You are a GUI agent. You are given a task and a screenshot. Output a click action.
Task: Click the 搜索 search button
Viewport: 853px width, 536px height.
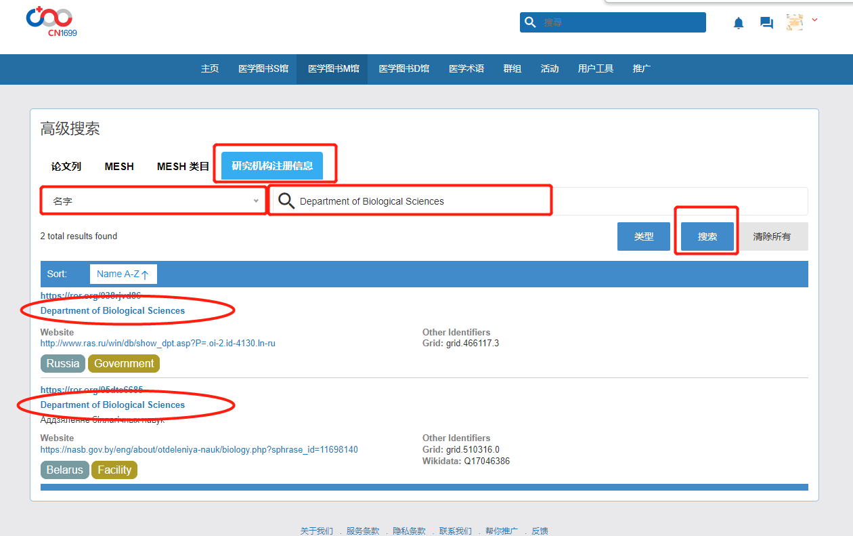click(x=707, y=236)
